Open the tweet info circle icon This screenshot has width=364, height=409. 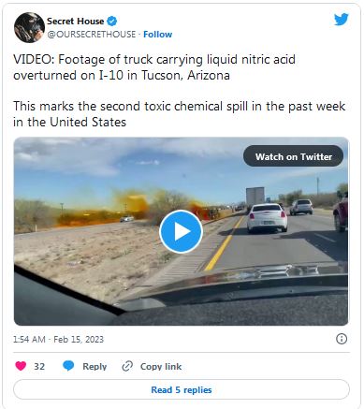pos(342,339)
